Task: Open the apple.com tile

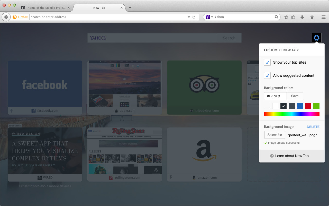Action: point(125,88)
